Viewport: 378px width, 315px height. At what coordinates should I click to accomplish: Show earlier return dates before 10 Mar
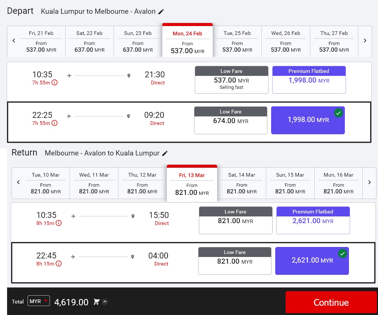click(18, 182)
